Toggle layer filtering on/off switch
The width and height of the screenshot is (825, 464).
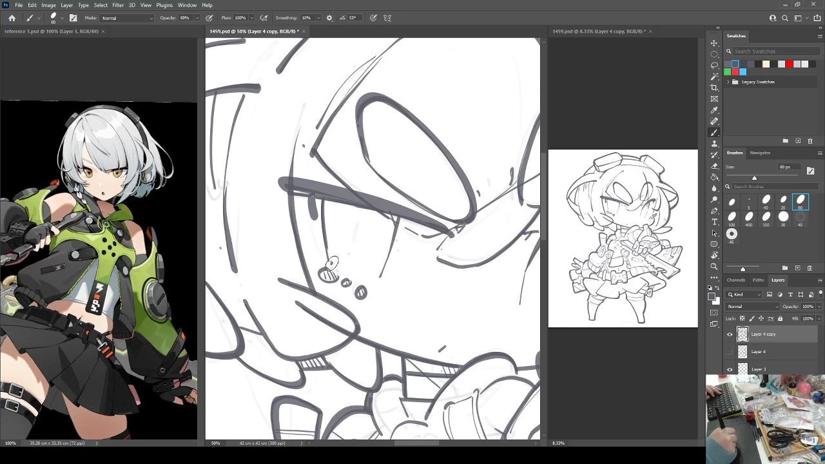pyautogui.click(x=819, y=295)
